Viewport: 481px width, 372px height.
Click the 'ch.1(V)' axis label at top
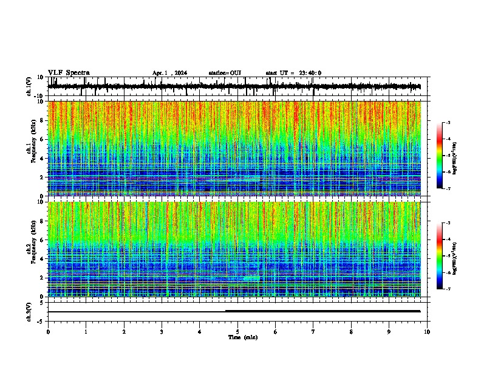tap(29, 86)
